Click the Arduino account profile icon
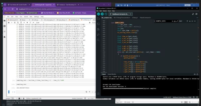201x106 pixels. coord(98,94)
